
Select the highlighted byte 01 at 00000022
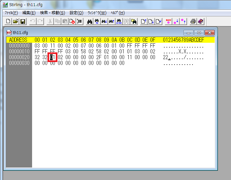[x=52, y=57]
